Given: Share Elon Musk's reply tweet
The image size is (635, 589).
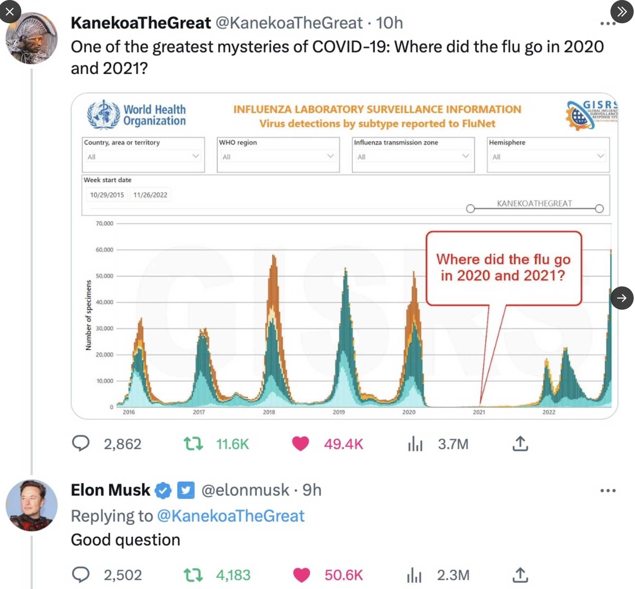Looking at the screenshot, I should pyautogui.click(x=520, y=575).
